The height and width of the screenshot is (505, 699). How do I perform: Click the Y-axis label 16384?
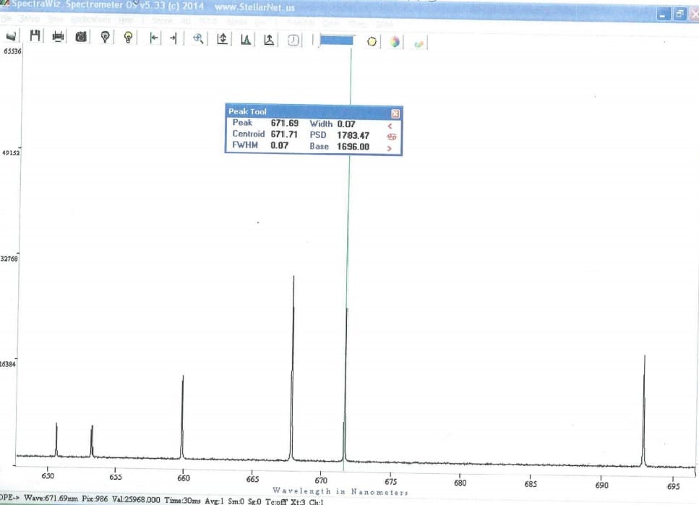point(8,364)
